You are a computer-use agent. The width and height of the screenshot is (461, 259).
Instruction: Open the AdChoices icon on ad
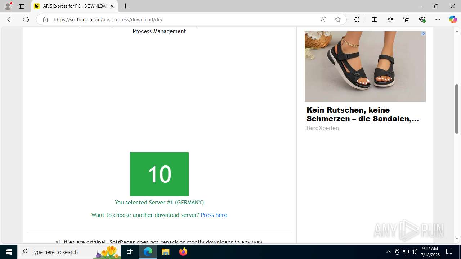(x=423, y=33)
